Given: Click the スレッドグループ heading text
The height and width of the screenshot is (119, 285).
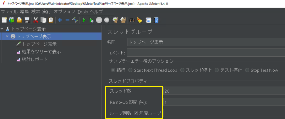Looking at the screenshot, I should point(130,32).
